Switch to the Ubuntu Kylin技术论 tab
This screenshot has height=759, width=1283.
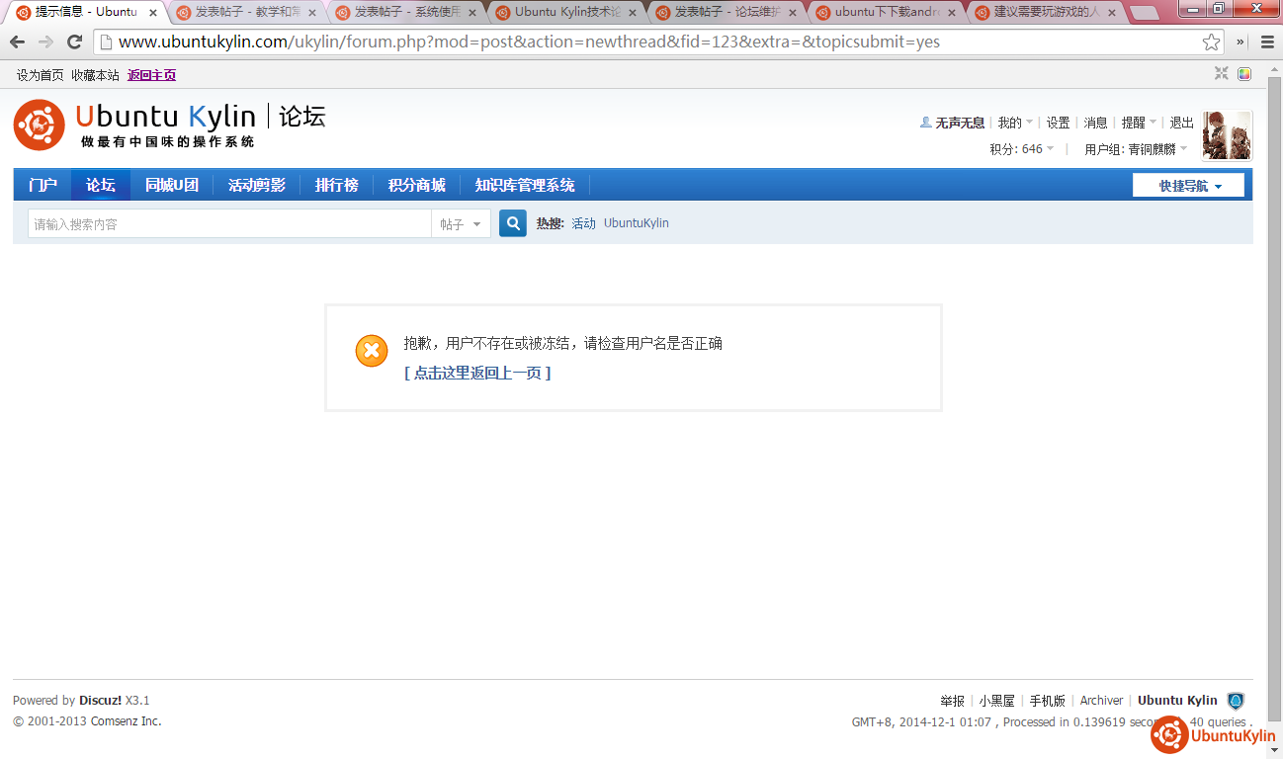pos(566,13)
